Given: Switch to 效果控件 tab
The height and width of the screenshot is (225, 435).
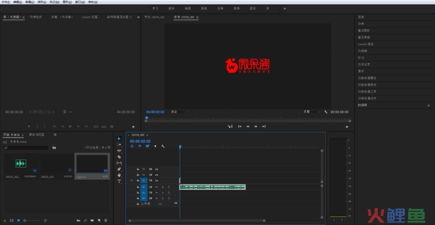Looking at the screenshot, I should 36,17.
